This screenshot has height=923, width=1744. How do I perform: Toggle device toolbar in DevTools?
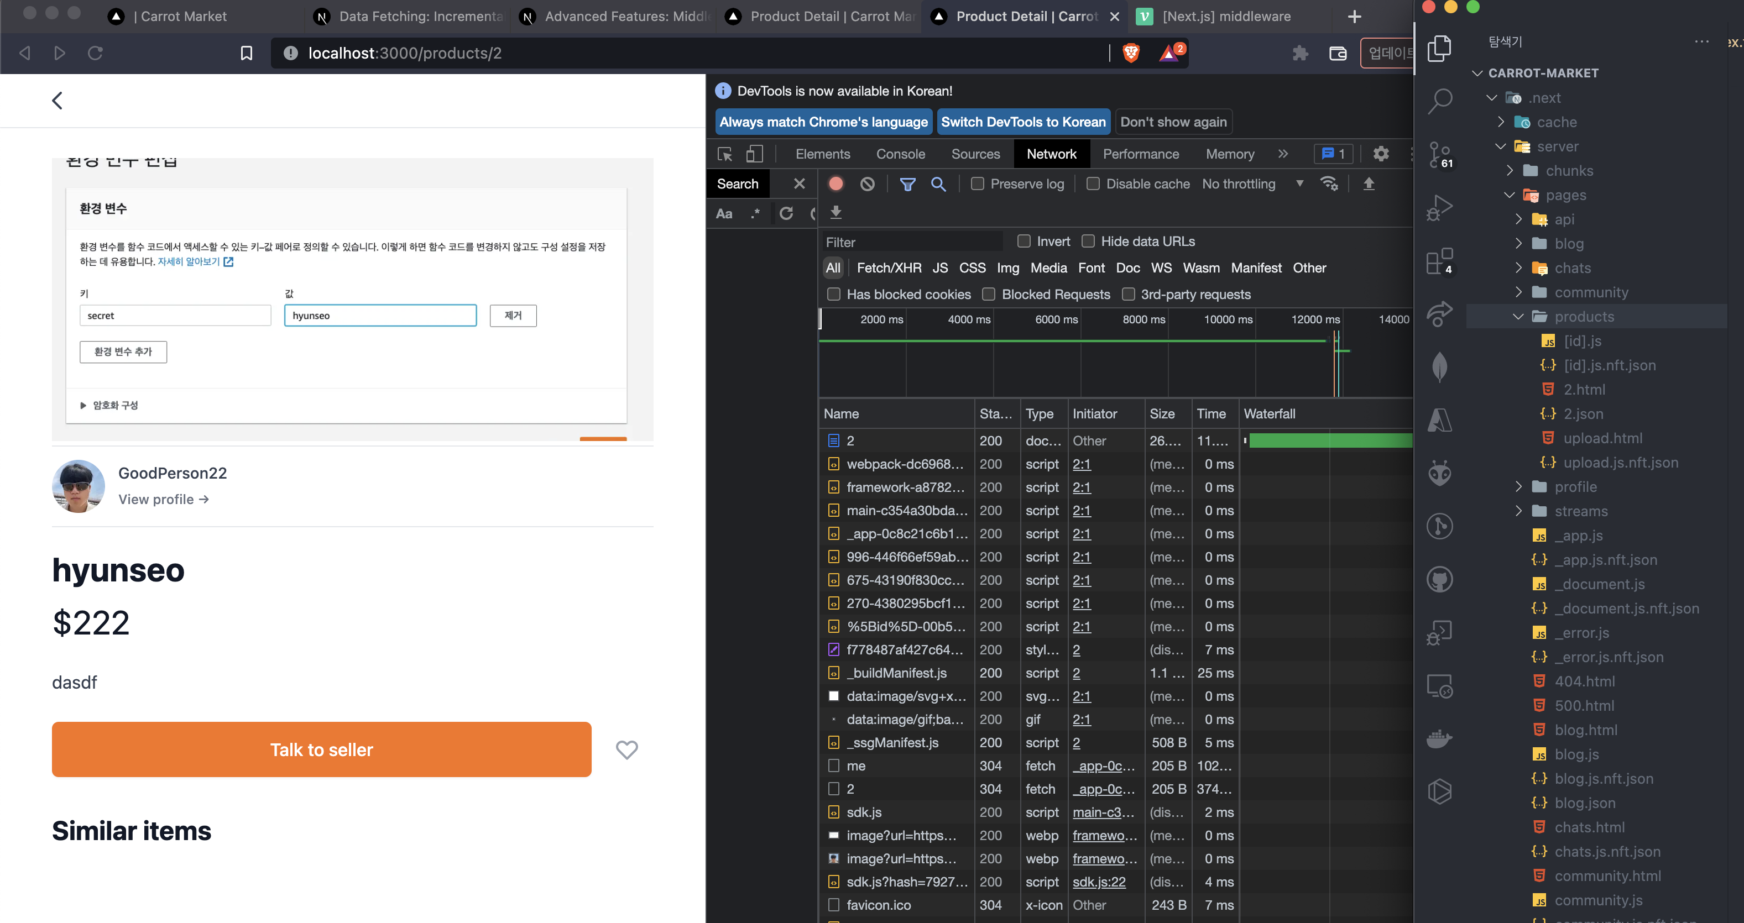(754, 154)
